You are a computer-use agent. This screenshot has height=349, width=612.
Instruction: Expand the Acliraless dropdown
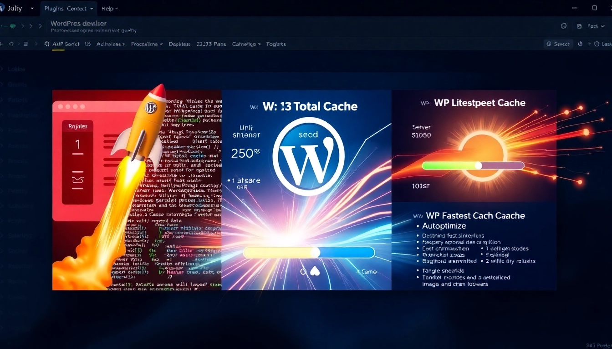click(111, 44)
